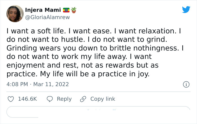Image resolution: width=197 pixels, height=124 pixels.
Task: Open Injera Mami's profile photo
Action: pyautogui.click(x=15, y=13)
